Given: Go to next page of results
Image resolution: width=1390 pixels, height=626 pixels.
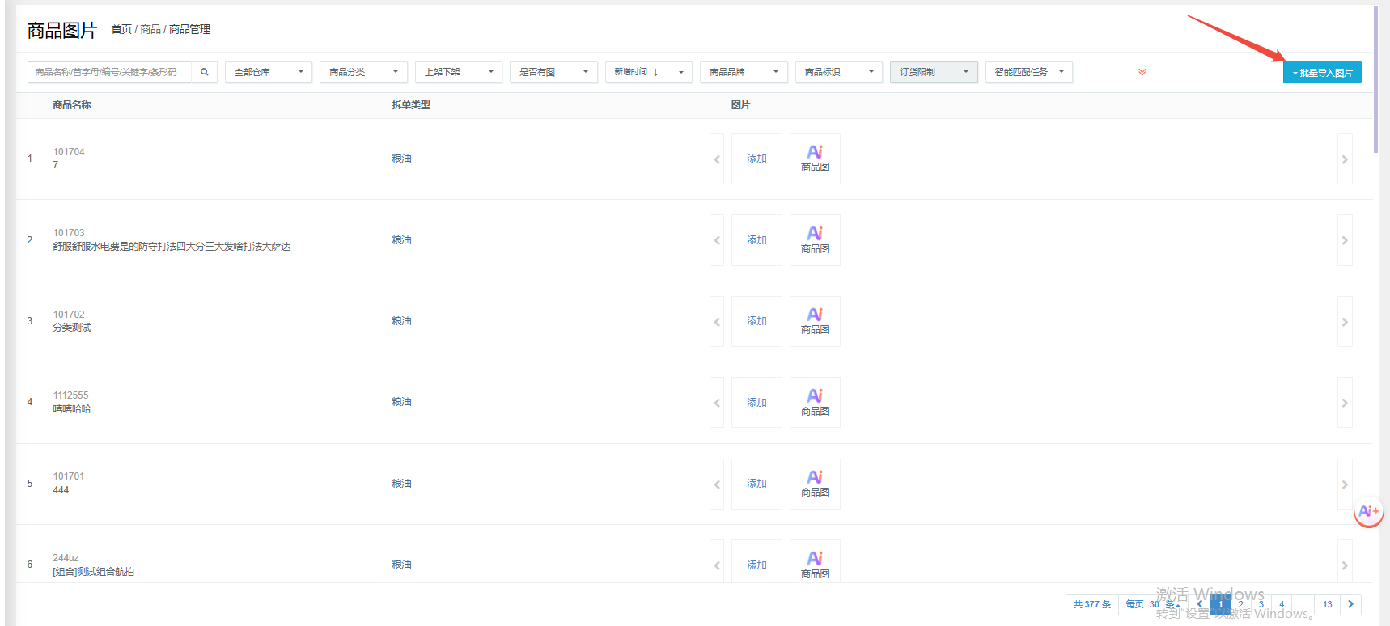Looking at the screenshot, I should tap(1350, 604).
